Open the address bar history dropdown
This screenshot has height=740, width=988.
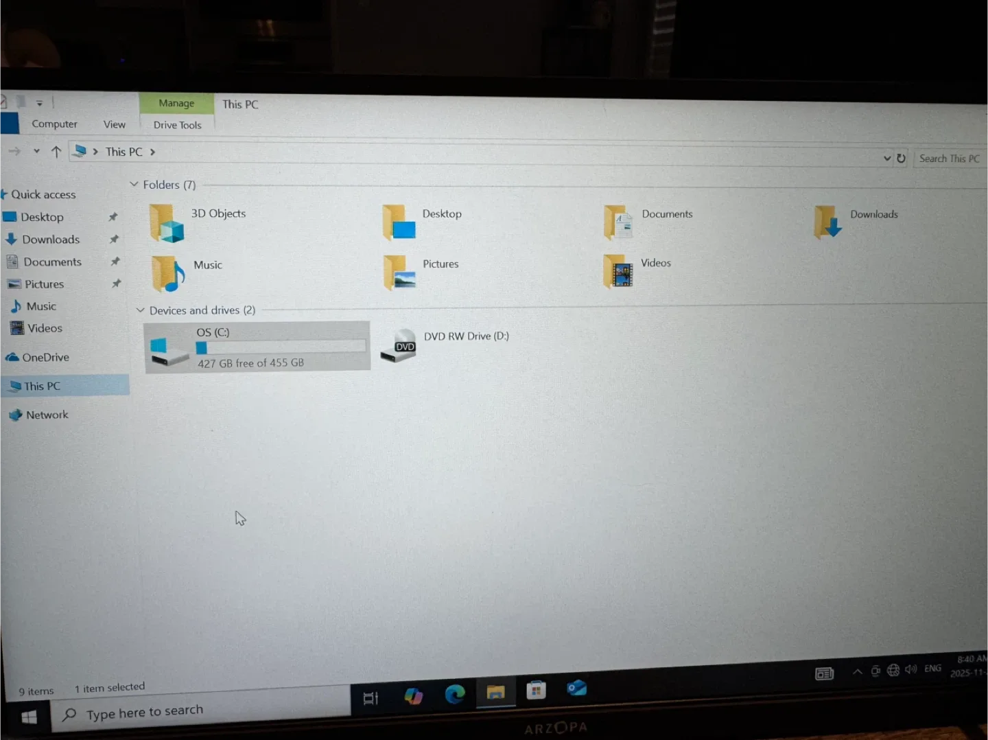[x=886, y=158]
